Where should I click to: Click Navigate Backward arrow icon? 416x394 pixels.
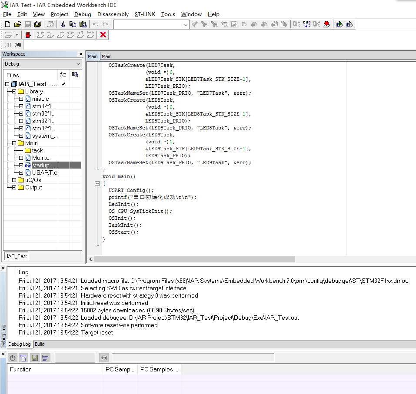pos(274,24)
